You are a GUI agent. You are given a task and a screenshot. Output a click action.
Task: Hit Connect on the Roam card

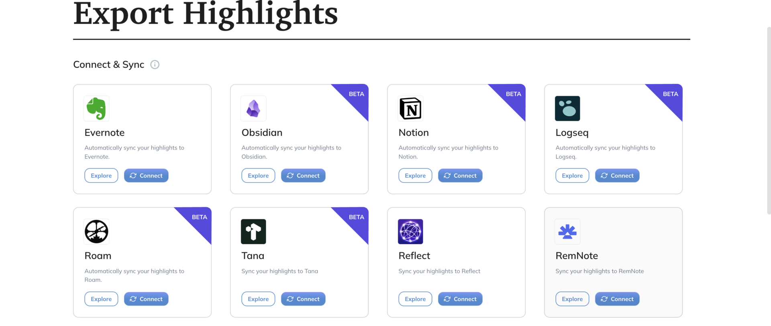(146, 299)
